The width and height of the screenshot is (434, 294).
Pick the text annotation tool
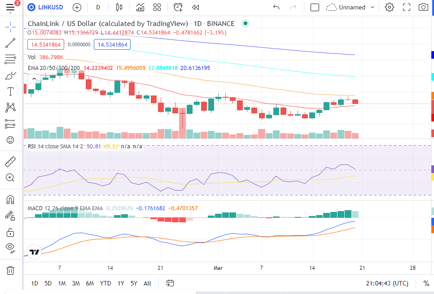[10, 91]
